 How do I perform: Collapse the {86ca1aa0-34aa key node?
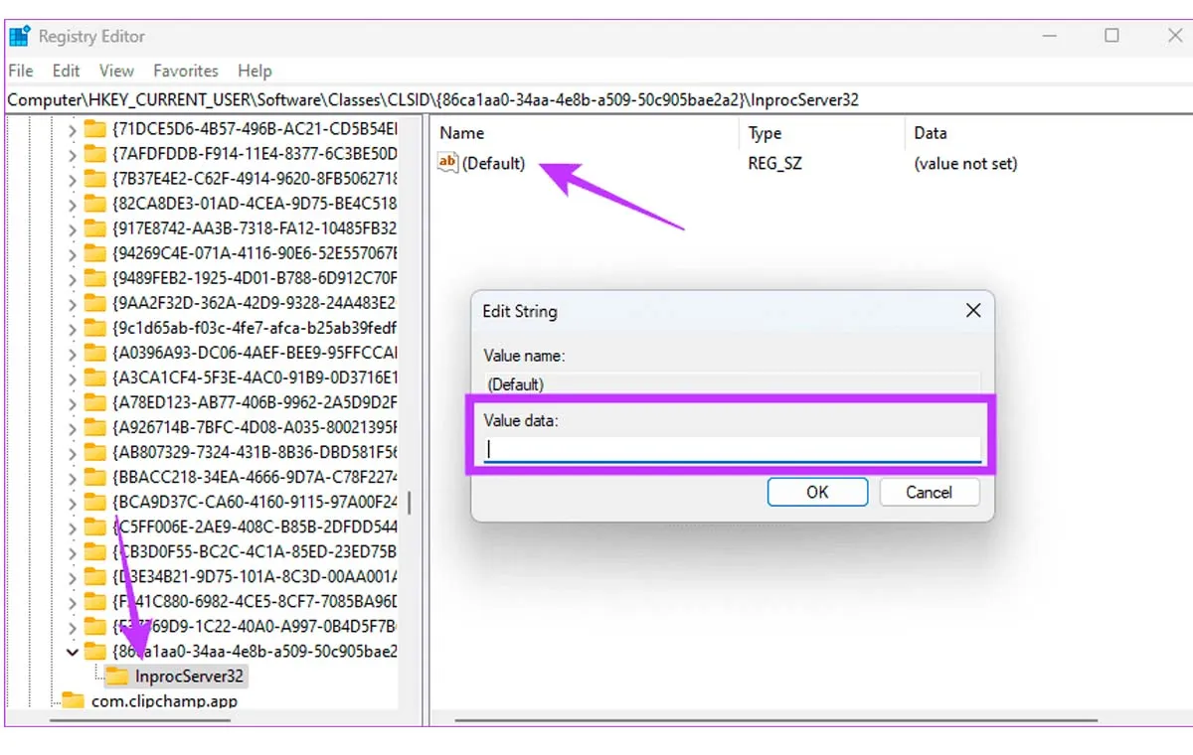(72, 652)
